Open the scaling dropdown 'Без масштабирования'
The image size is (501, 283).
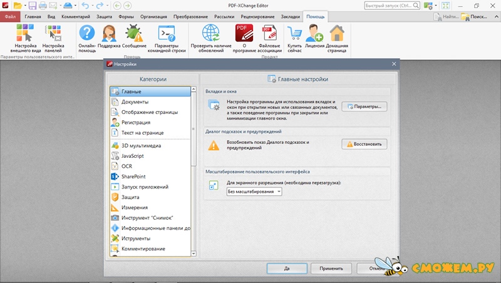[254, 192]
